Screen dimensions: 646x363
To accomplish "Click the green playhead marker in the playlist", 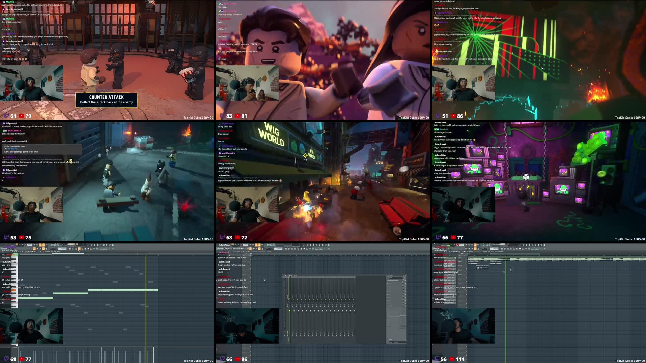I will coord(506,255).
